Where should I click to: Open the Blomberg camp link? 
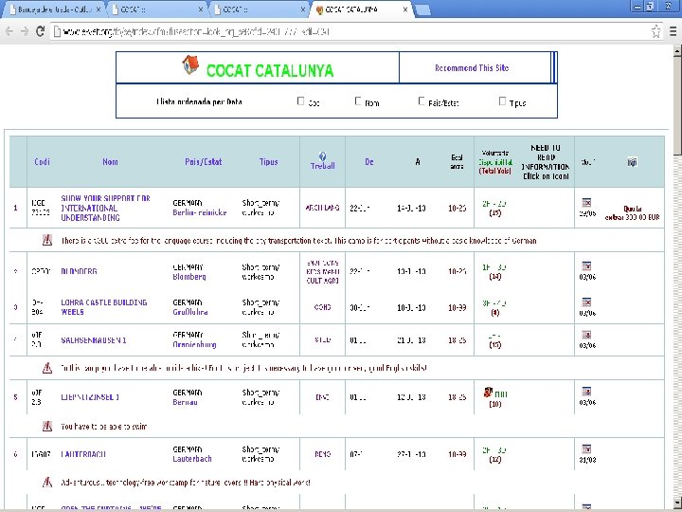pos(79,271)
